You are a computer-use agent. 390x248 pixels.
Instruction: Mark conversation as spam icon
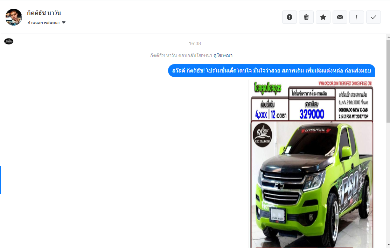tap(289, 17)
